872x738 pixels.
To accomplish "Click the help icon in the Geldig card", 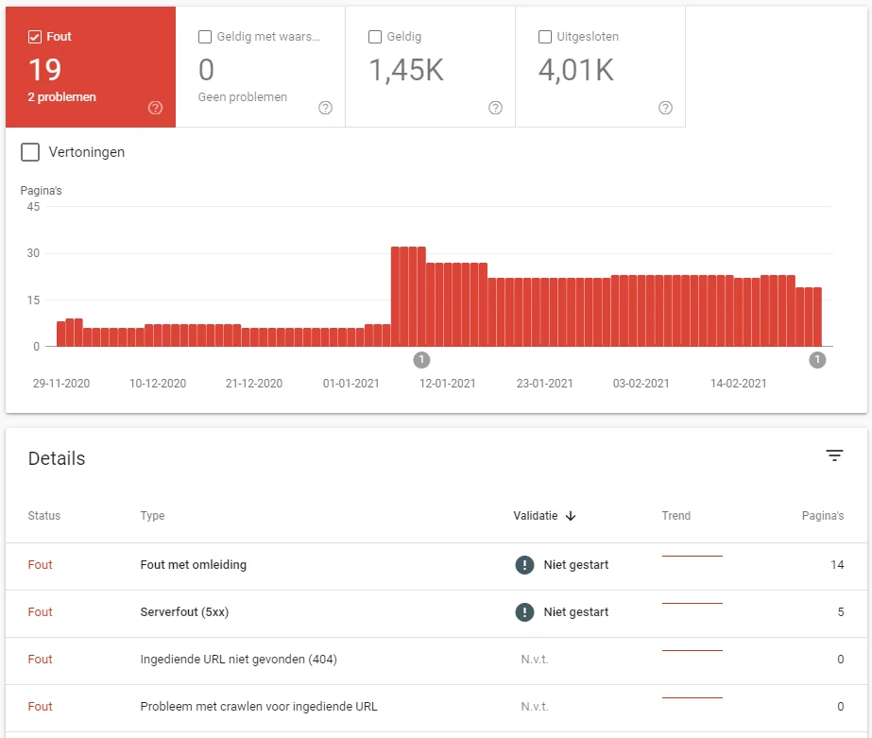I will (x=495, y=108).
